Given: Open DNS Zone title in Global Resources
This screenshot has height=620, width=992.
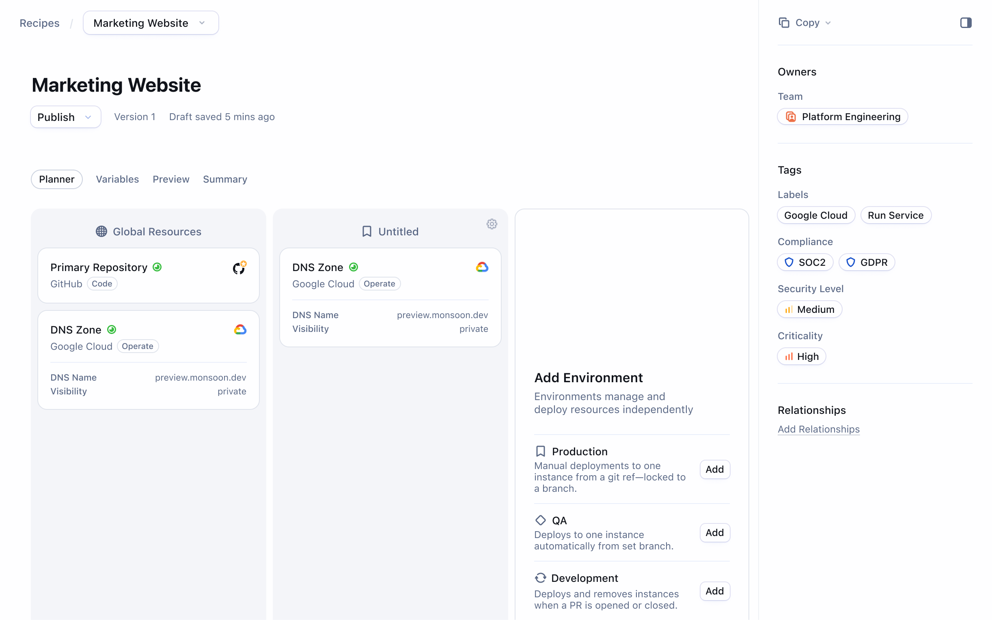Looking at the screenshot, I should click(x=75, y=330).
